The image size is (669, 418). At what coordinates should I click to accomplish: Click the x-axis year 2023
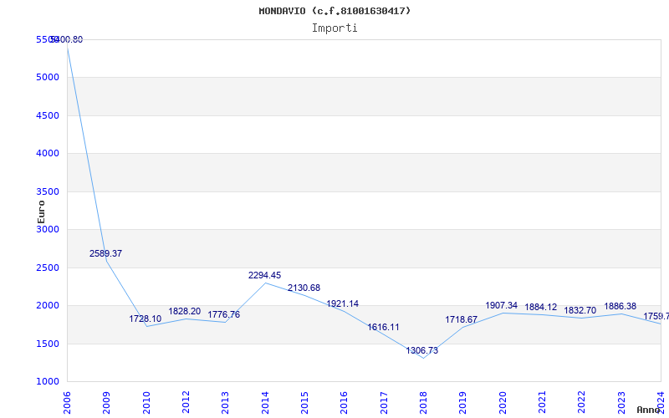[x=621, y=403]
